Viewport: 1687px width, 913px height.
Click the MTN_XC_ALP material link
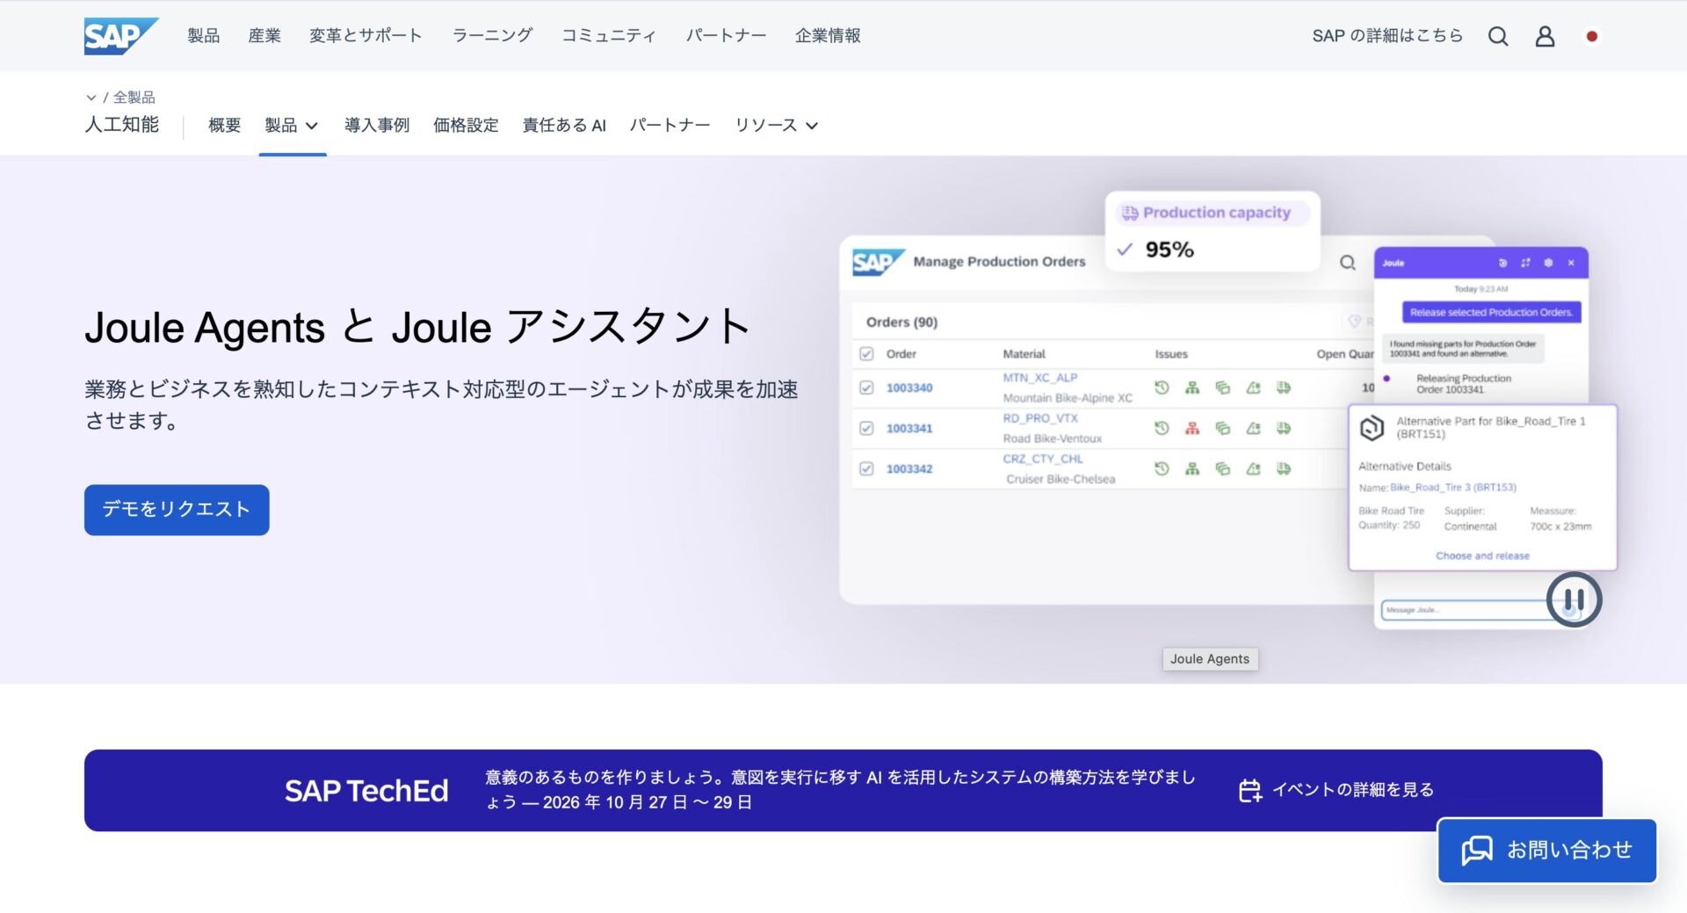[1040, 378]
